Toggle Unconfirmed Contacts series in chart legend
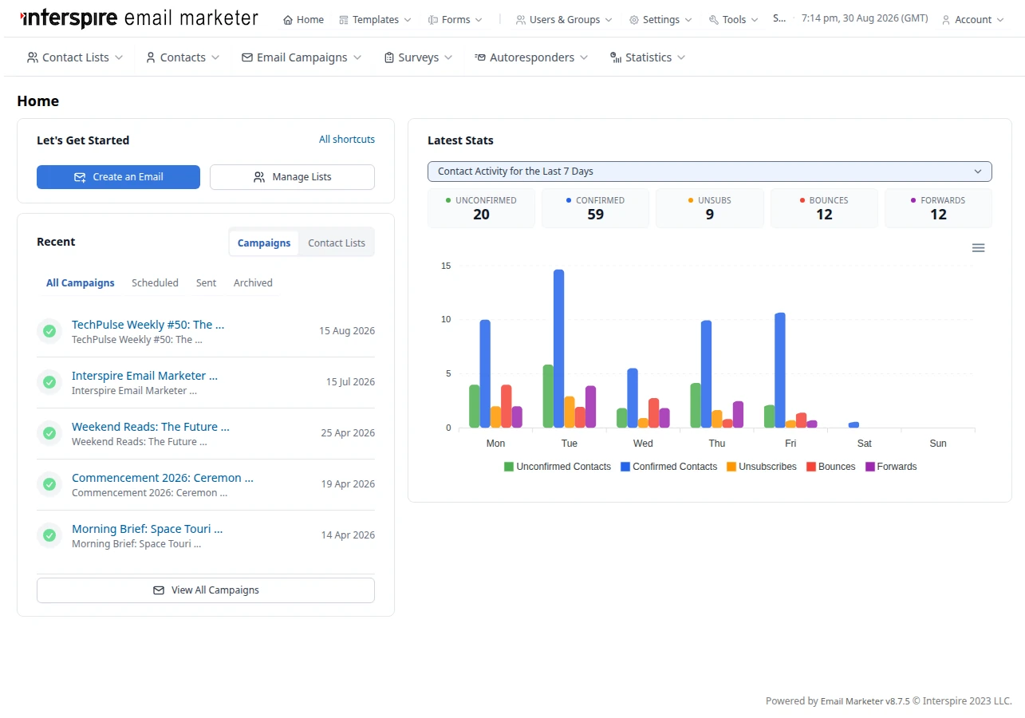Viewport: 1025px width, 718px height. click(x=557, y=467)
